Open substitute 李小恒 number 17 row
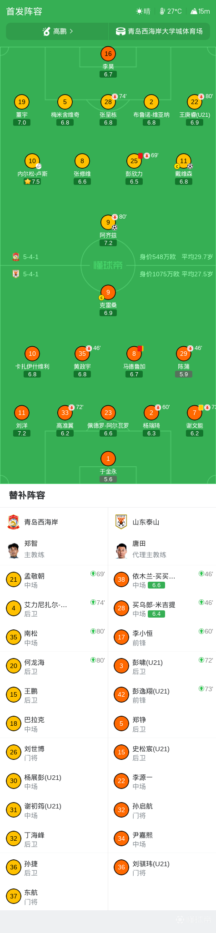Screen dimensions: 216x933 (x=162, y=637)
